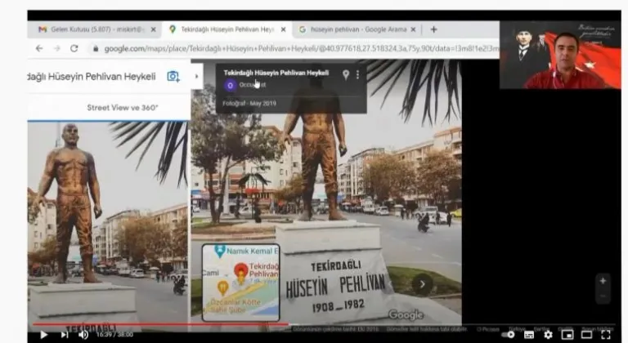
Task: Toggle theater mode view
Action: tap(586, 334)
